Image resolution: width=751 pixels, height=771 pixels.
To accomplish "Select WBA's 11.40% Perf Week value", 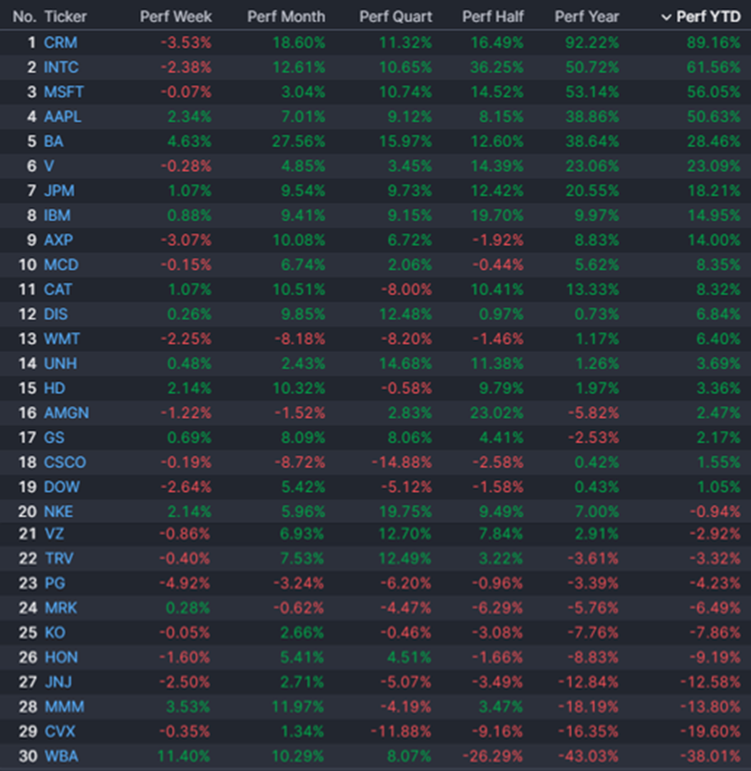I will click(x=183, y=756).
